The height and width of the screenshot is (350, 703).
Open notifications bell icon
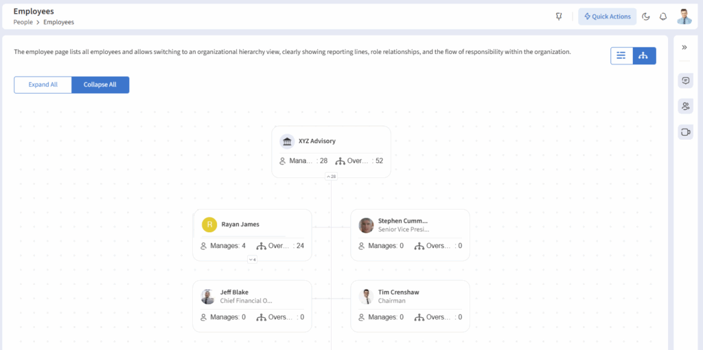pos(663,16)
